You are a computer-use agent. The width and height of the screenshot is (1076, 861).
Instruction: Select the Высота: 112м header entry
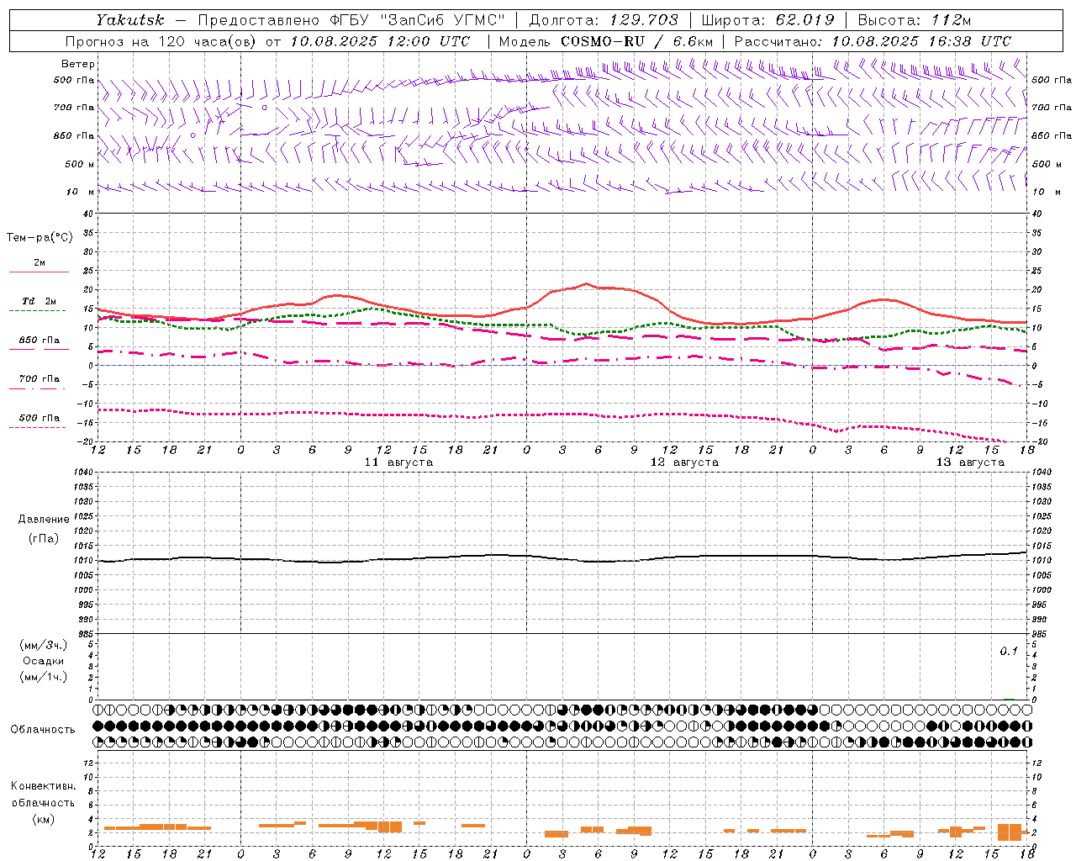tap(915, 20)
